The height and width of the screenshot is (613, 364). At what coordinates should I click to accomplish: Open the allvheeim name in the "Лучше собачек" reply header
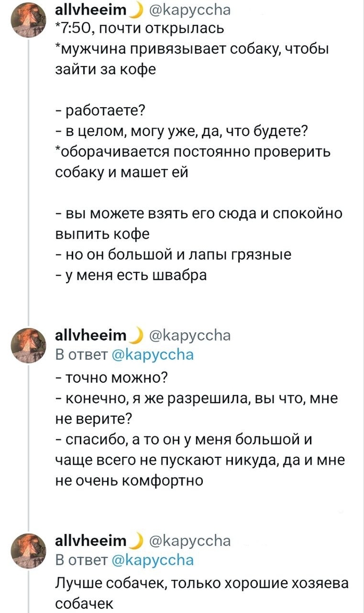pos(91,539)
